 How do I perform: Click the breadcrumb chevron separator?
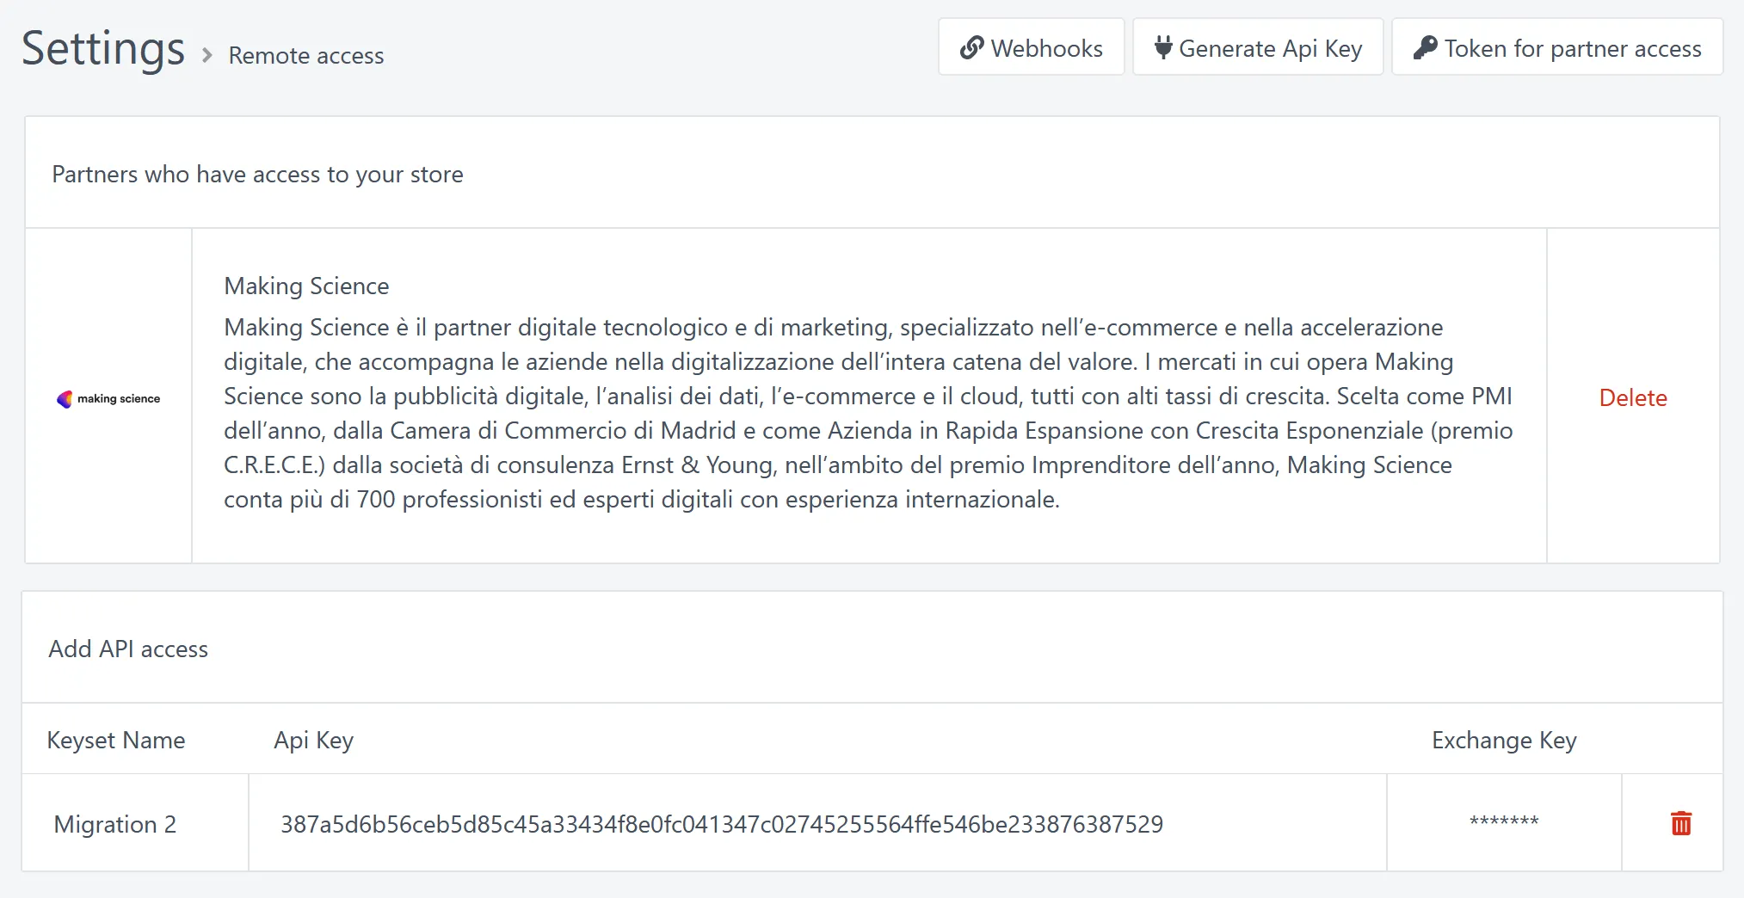[206, 56]
